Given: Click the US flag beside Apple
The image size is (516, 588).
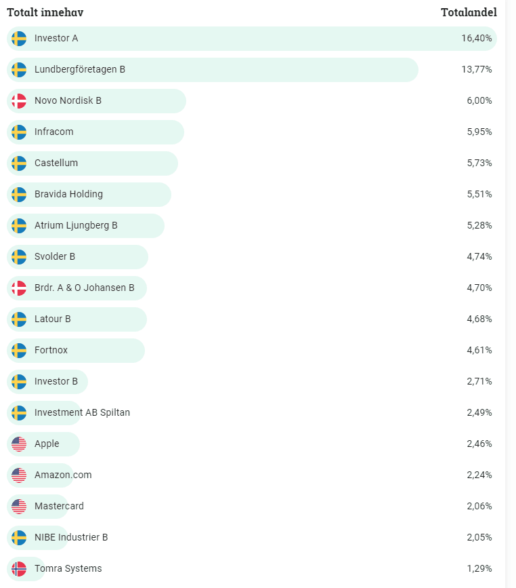Looking at the screenshot, I should 19,444.
